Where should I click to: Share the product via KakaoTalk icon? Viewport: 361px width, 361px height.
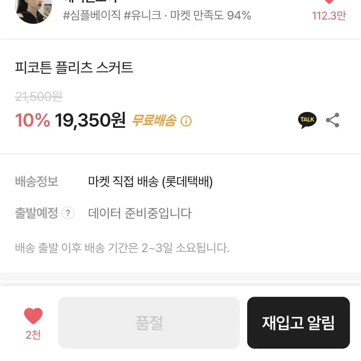307,120
